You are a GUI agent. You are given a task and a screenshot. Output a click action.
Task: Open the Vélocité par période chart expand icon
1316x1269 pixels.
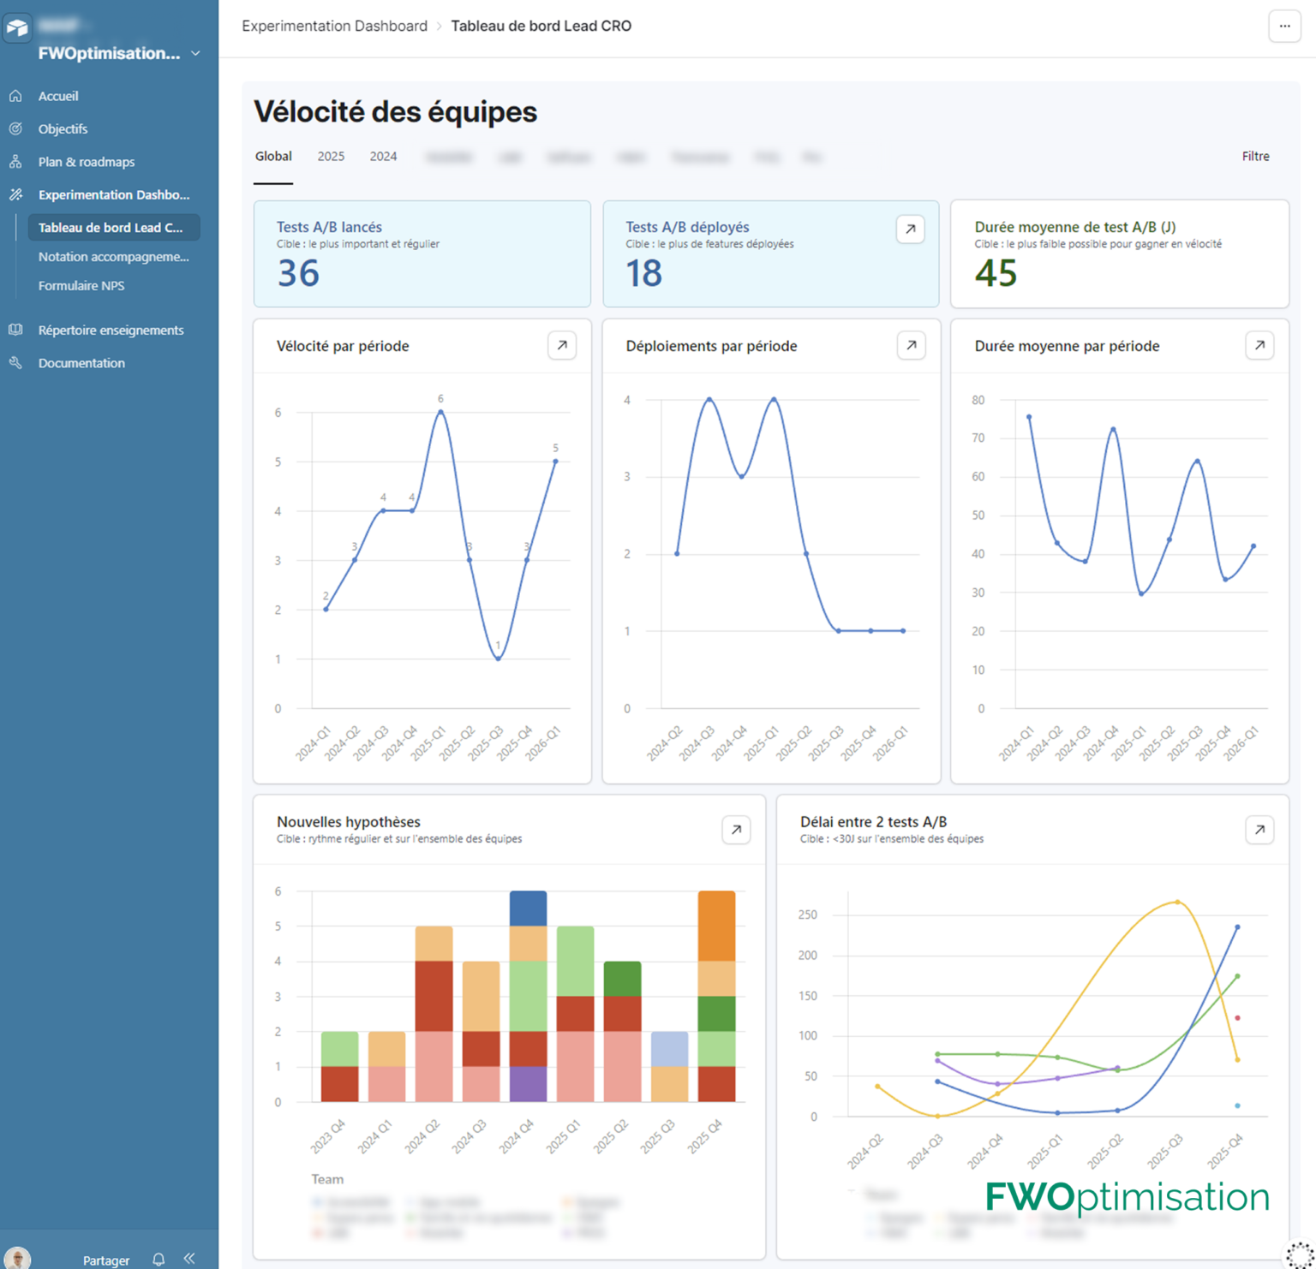point(561,345)
